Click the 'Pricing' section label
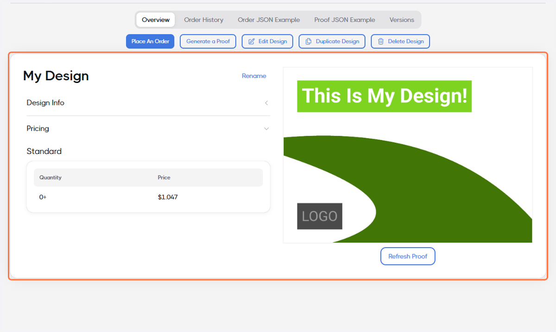556x332 pixels. coord(38,128)
